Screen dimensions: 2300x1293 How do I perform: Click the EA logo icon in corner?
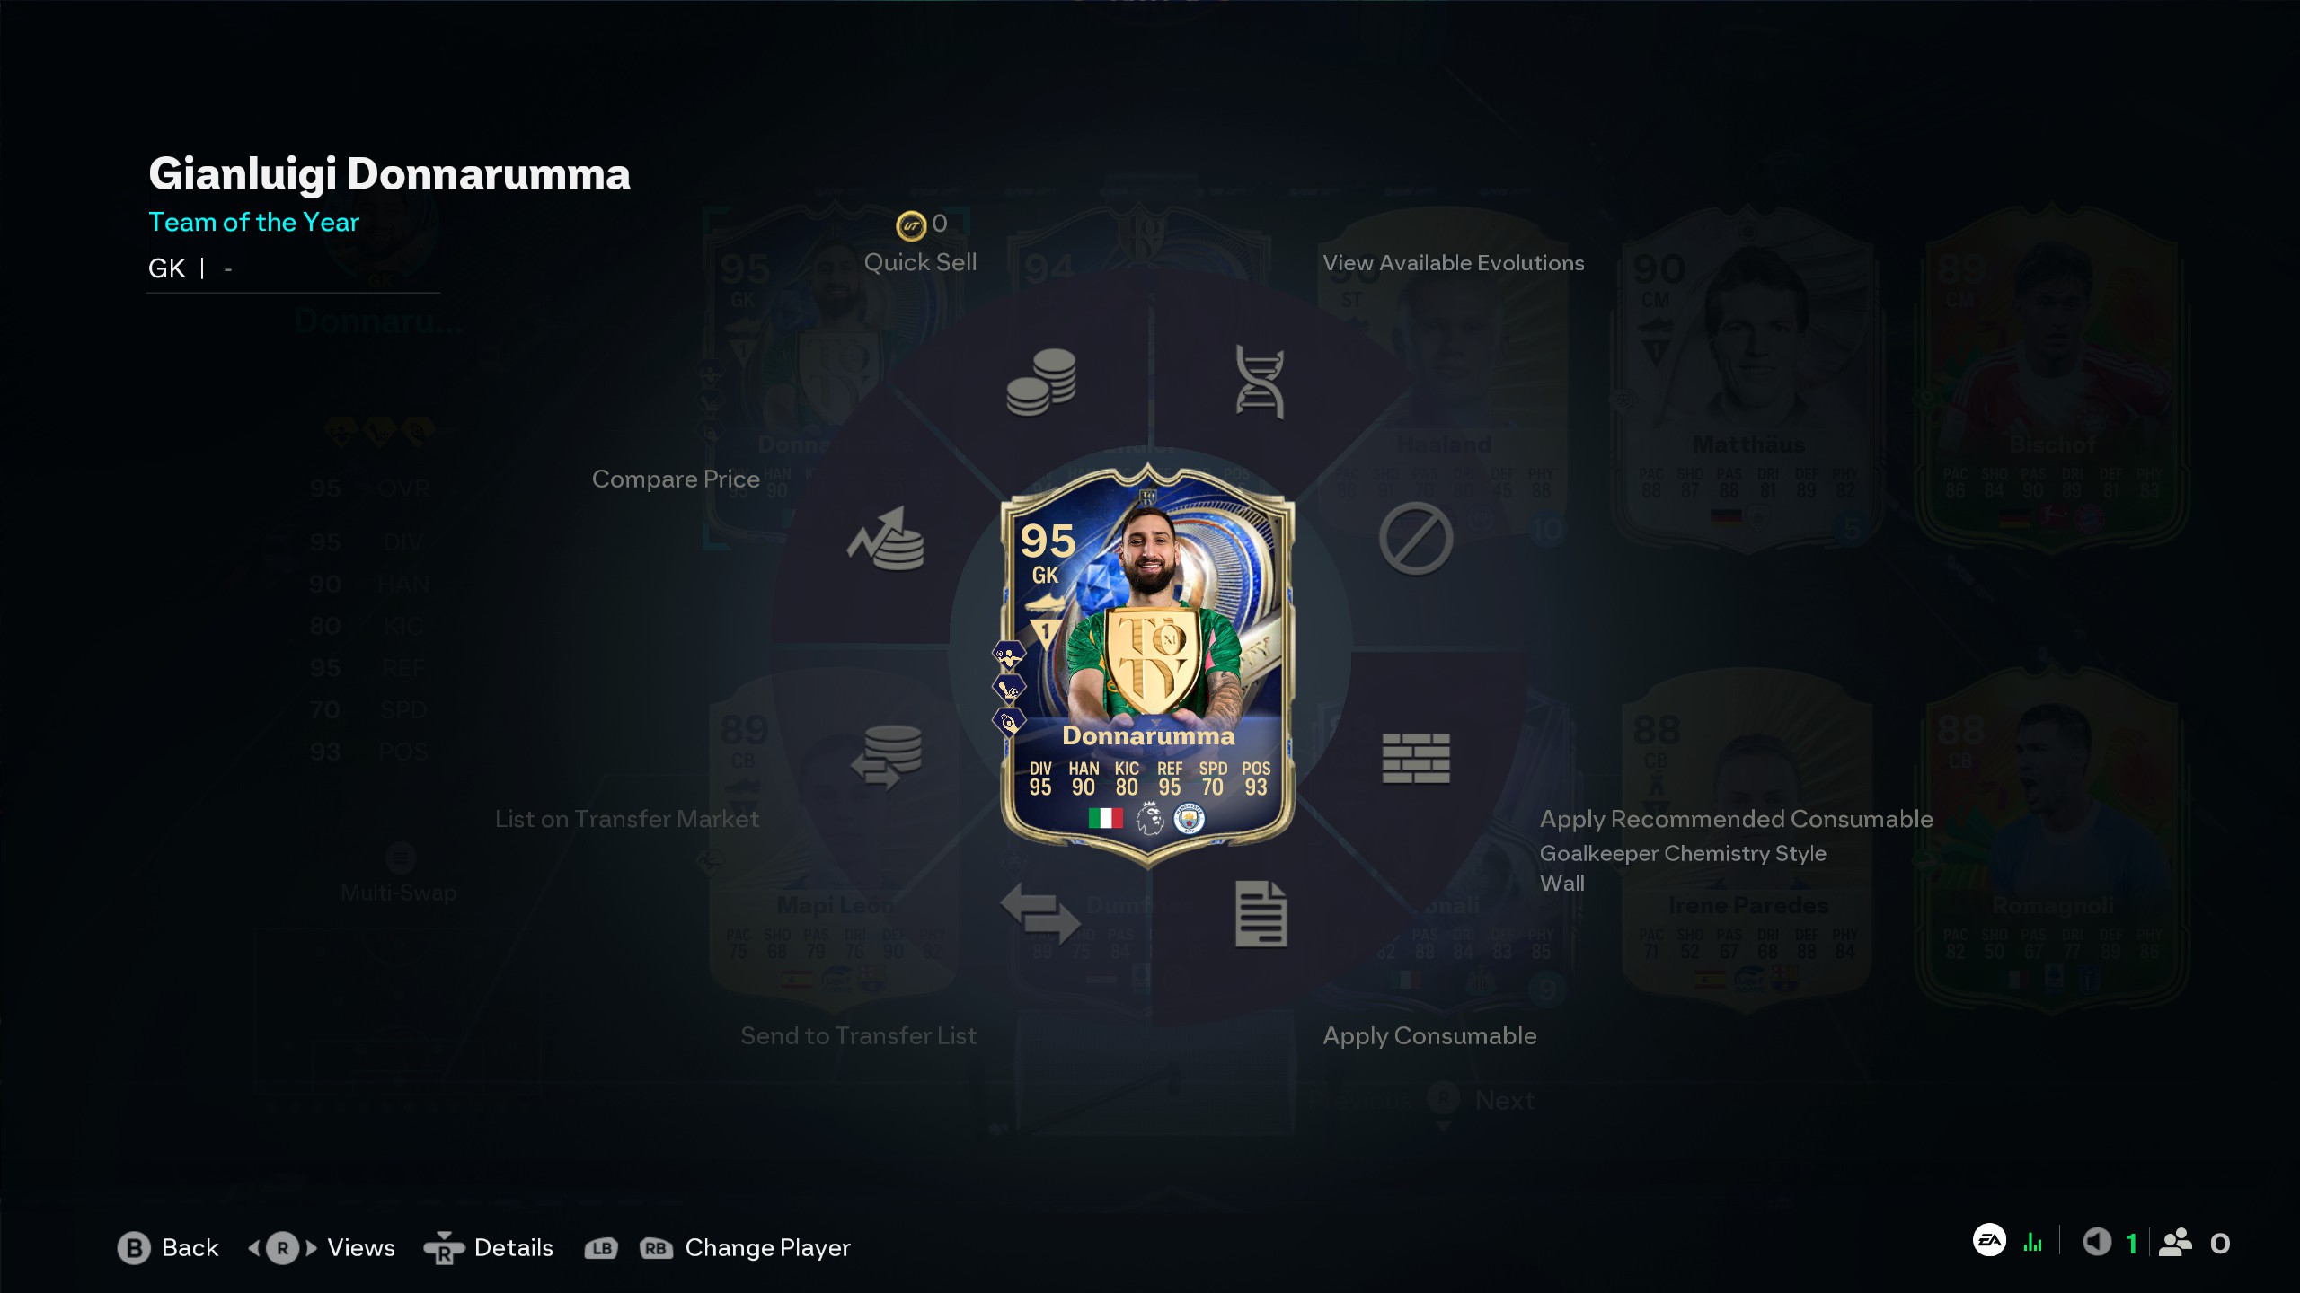point(1989,1240)
